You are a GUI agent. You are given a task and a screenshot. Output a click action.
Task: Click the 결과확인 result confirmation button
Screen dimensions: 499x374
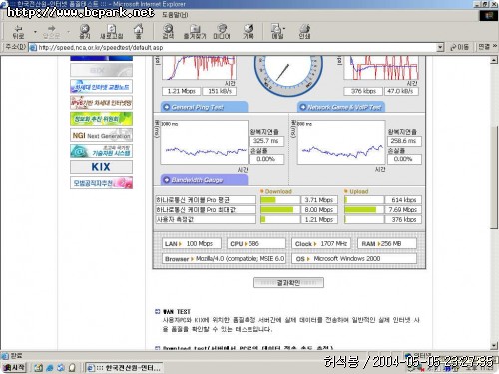coord(288,283)
